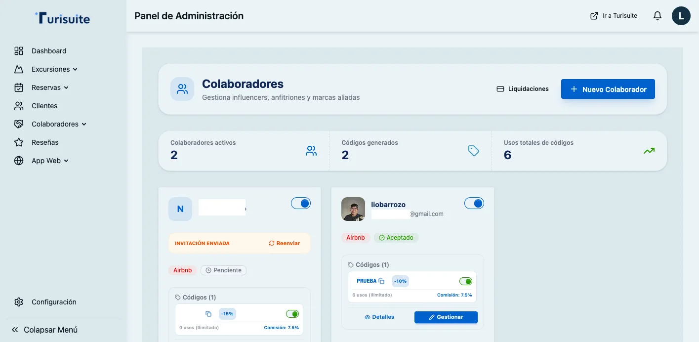Resend invitation with Reenviar
This screenshot has width=699, height=342.
click(x=285, y=243)
